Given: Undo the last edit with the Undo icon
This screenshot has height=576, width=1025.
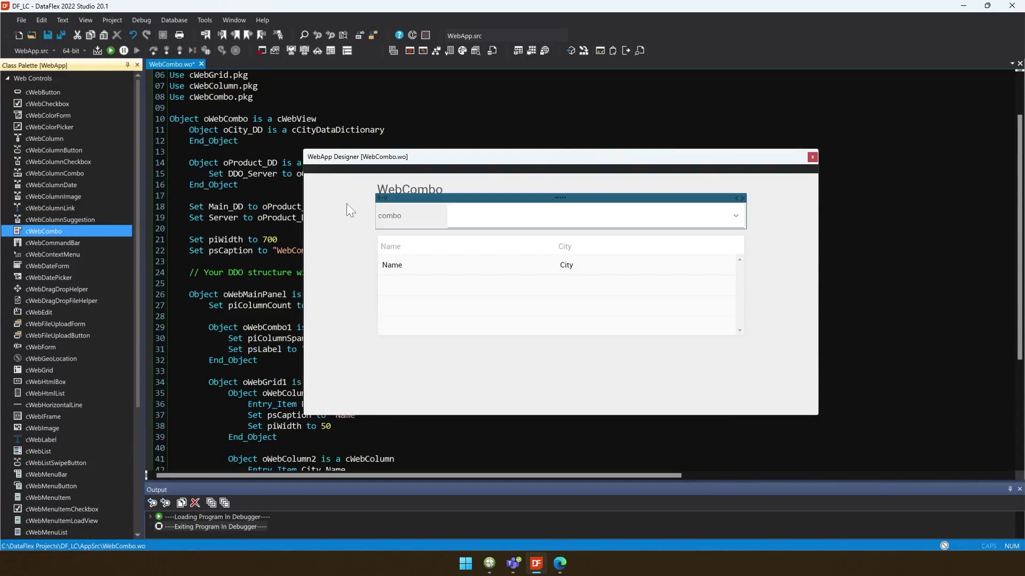Looking at the screenshot, I should (133, 35).
